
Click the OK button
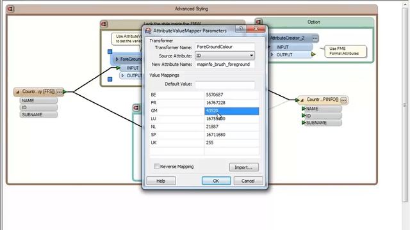point(216,181)
